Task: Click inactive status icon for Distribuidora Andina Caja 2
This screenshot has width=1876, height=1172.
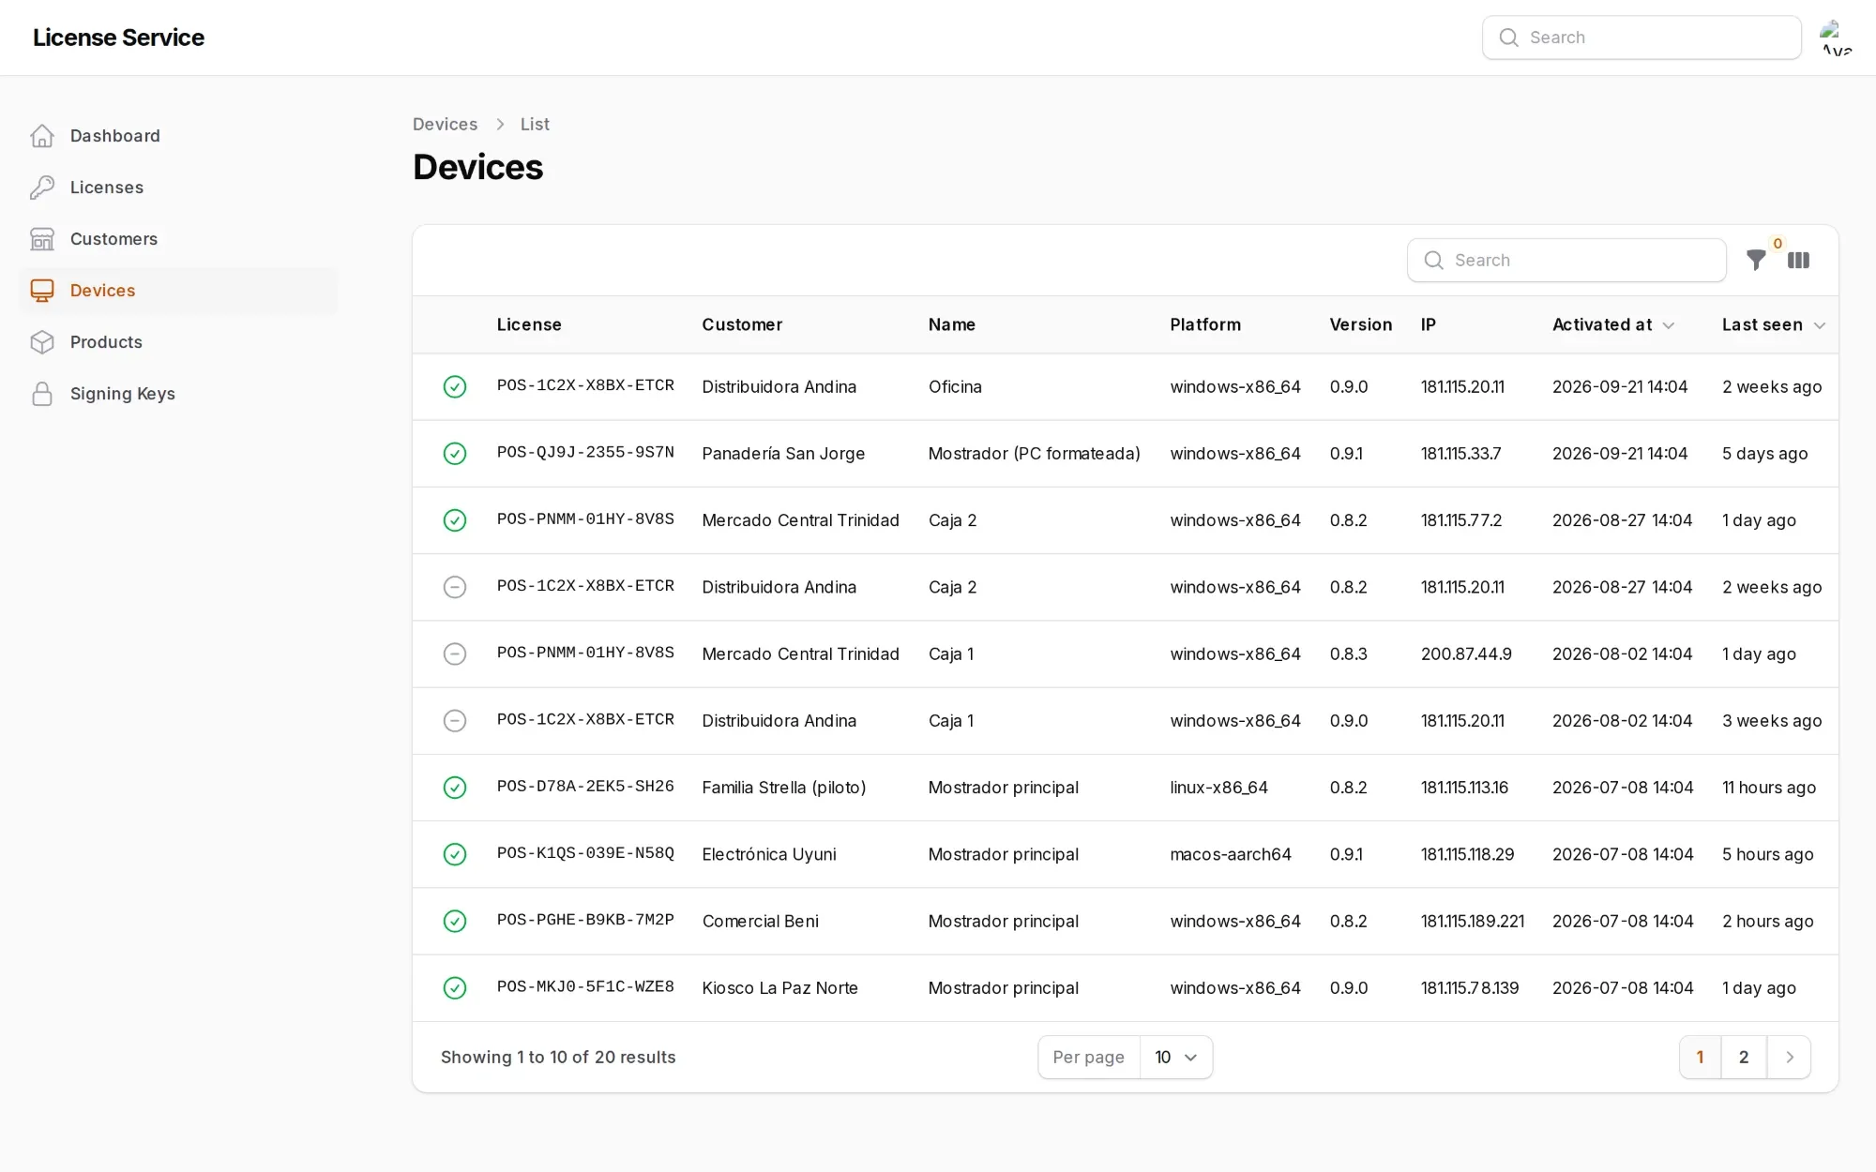Action: (x=455, y=587)
